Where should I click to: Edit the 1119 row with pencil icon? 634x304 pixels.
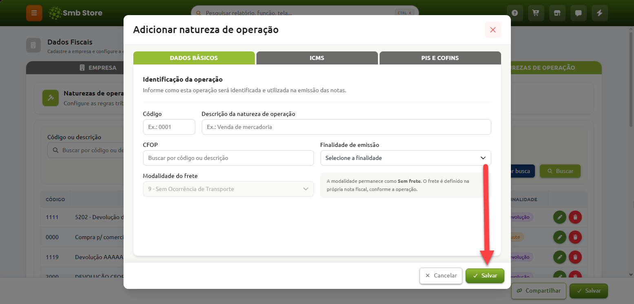(559, 257)
